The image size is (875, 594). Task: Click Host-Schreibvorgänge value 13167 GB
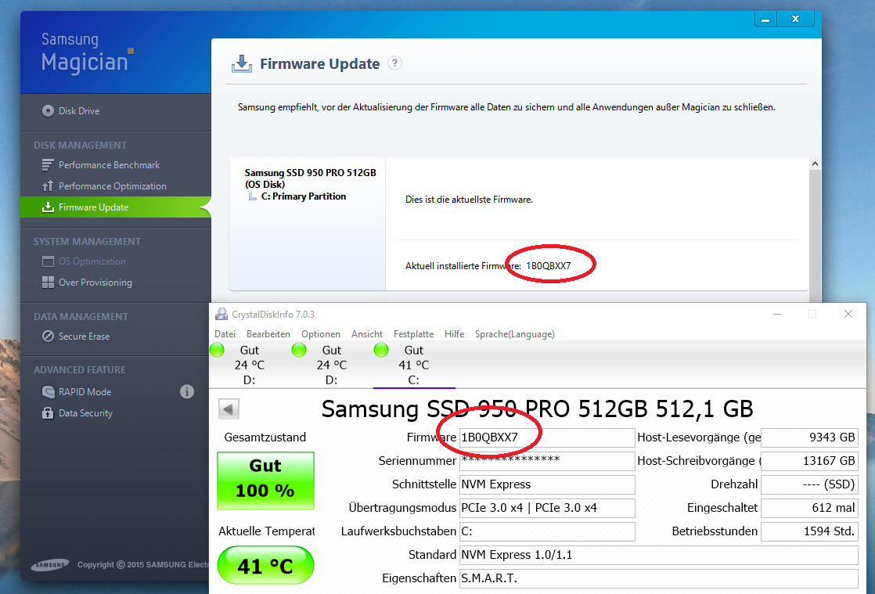pyautogui.click(x=810, y=461)
